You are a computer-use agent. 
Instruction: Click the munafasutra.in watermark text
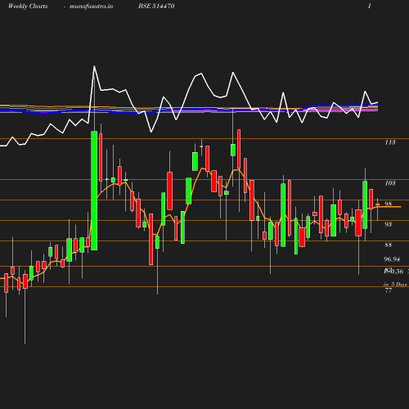pyautogui.click(x=91, y=6)
